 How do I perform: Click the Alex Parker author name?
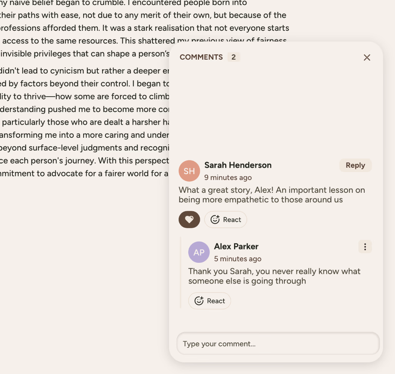tap(236, 246)
